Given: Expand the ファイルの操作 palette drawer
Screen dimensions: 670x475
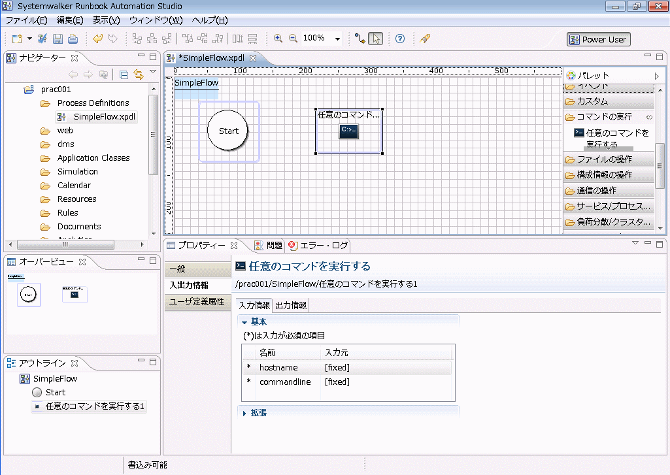Looking at the screenshot, I should (609, 159).
